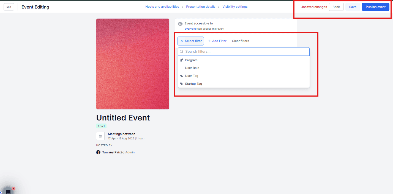
Task: Click the rocket icon next to Program
Action: click(181, 60)
